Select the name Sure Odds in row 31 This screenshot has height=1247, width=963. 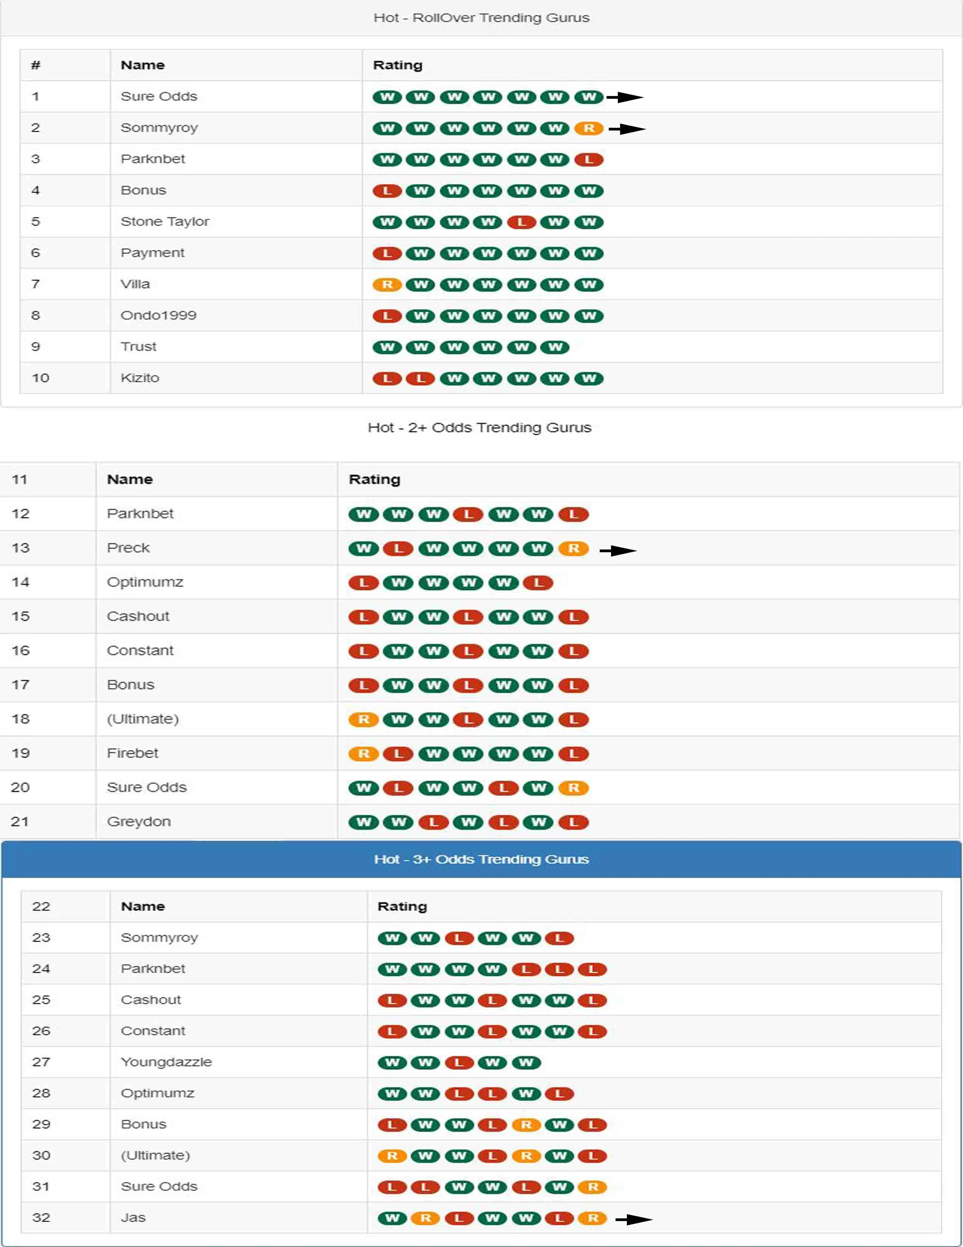pos(159,1187)
